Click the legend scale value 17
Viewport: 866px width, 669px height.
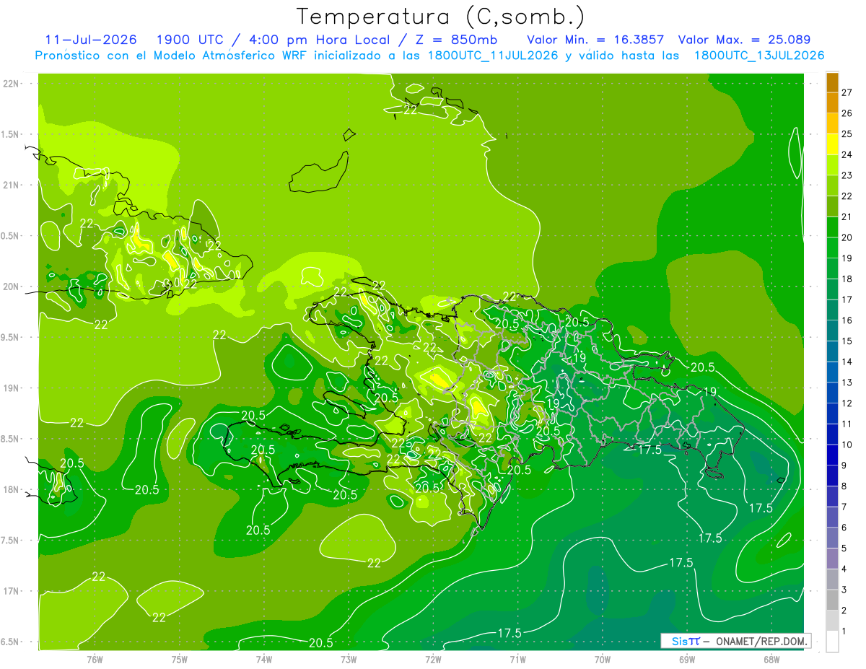point(847,299)
